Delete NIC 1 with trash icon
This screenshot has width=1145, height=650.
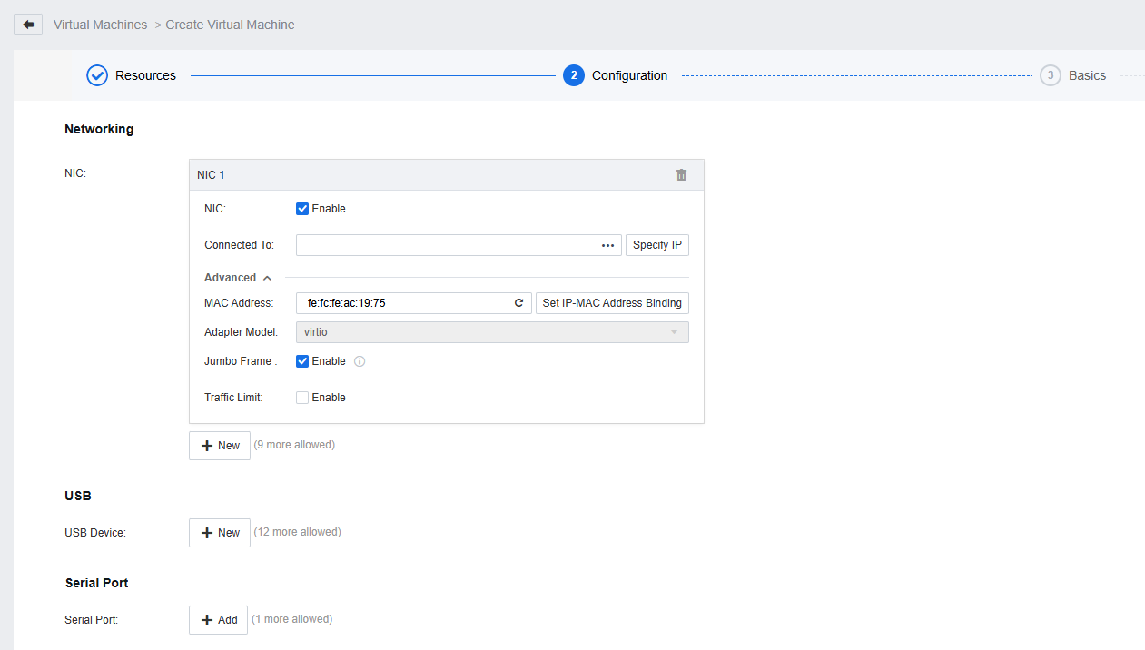click(x=681, y=175)
